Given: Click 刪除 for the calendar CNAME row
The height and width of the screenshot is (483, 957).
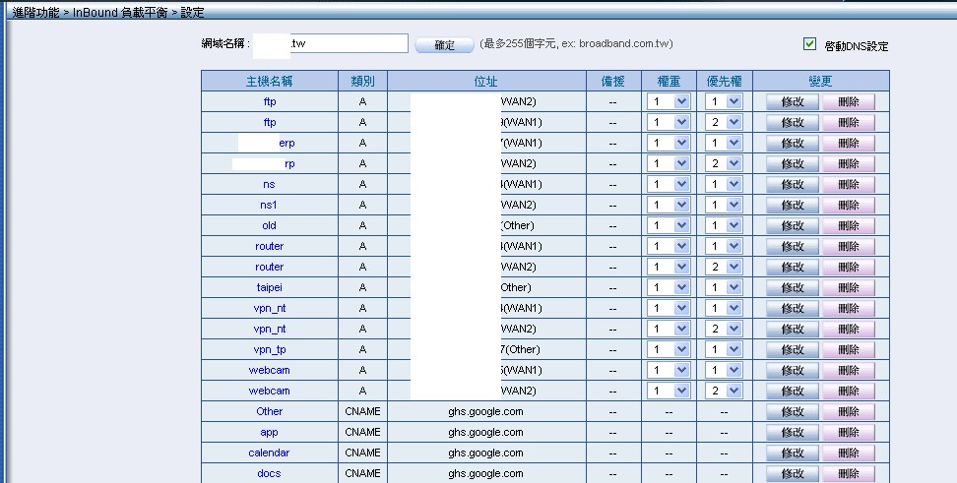Looking at the screenshot, I should (x=849, y=453).
